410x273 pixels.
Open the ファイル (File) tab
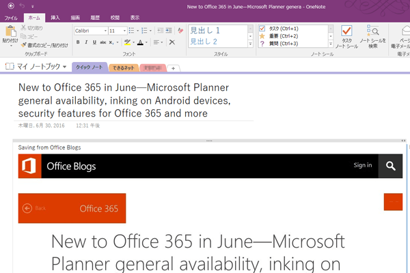[x=11, y=18]
